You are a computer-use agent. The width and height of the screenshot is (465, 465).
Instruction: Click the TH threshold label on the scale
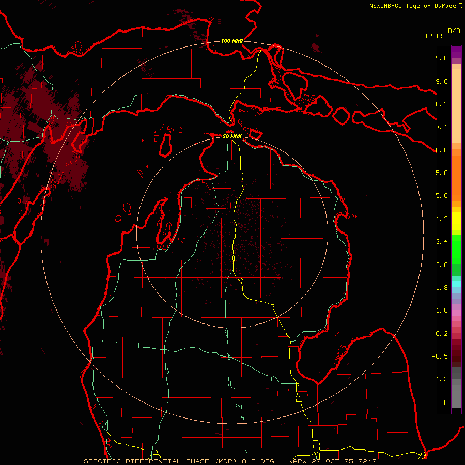444,402
